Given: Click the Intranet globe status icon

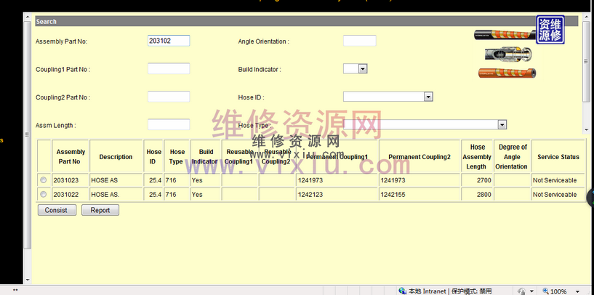Looking at the screenshot, I should (402, 291).
